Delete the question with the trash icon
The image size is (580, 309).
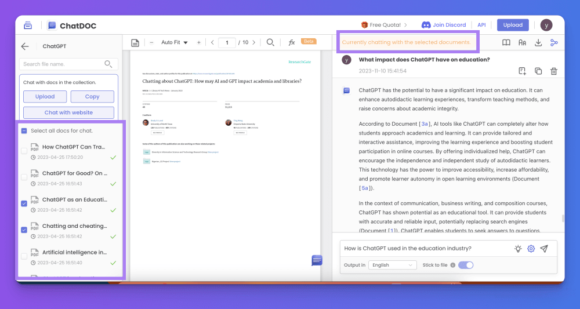click(554, 71)
